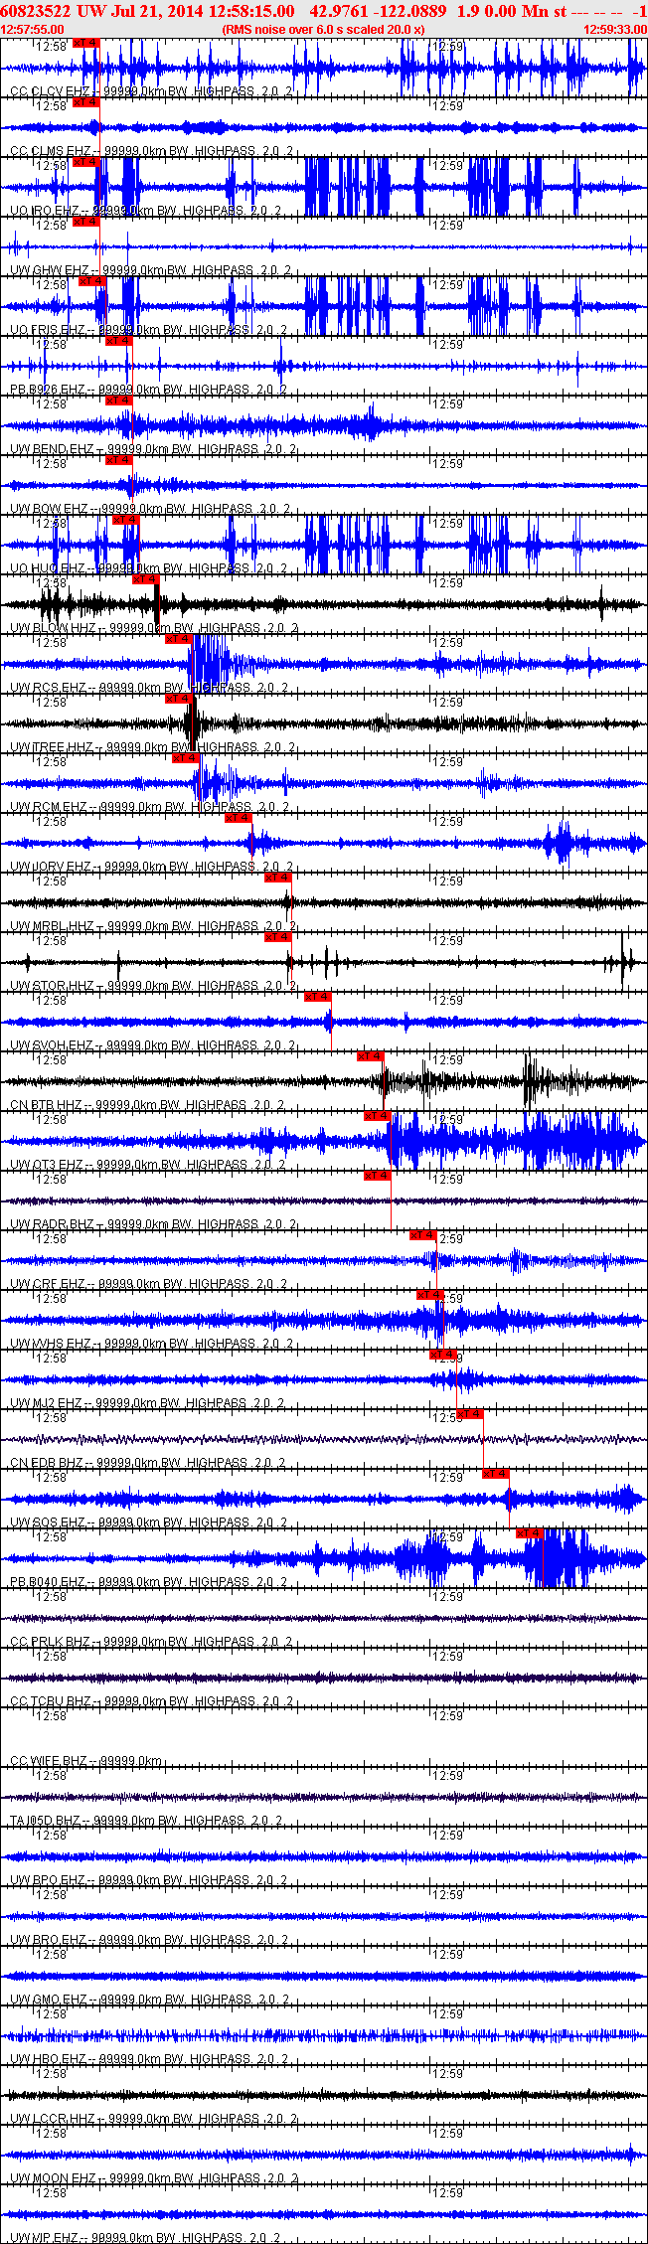Select the UW RCM EHZ station label
The height and width of the screenshot is (2244, 648).
48,807
